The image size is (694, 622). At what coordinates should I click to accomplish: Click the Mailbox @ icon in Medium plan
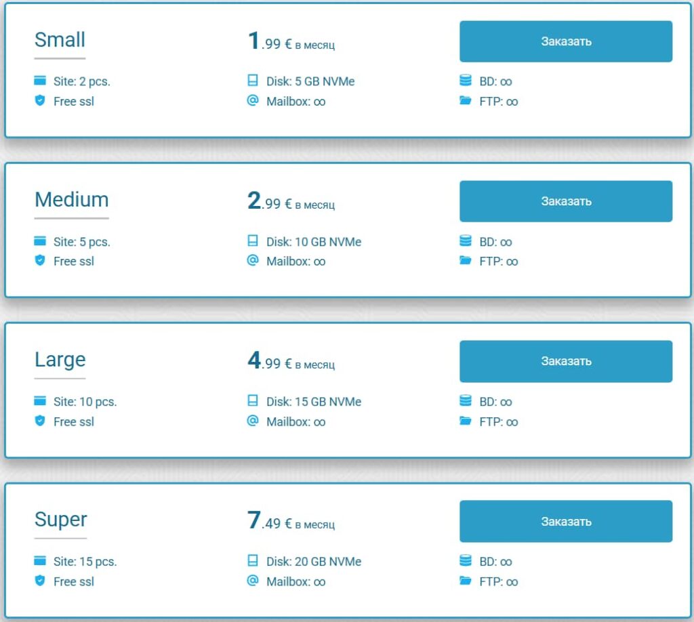(253, 260)
